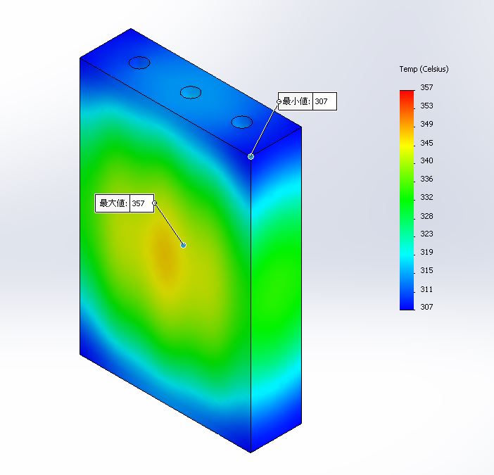Click the 345 legend scale value
The image size is (494, 475).
pos(427,143)
